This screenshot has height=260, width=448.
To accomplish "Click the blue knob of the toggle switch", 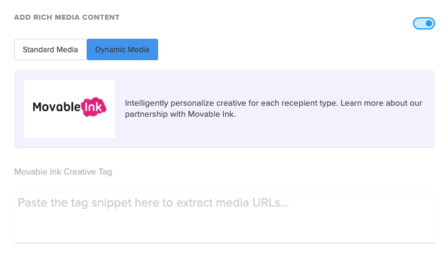I will point(429,23).
